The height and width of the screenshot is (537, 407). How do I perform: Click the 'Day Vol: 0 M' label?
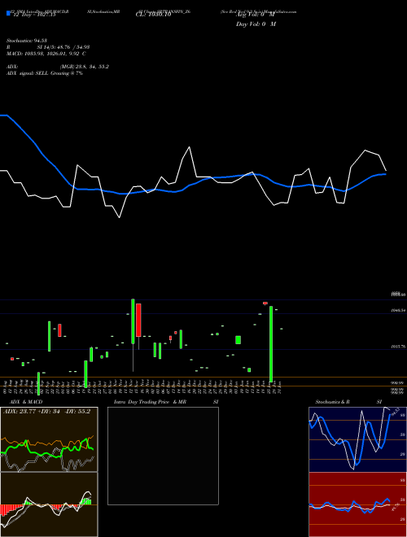(256, 24)
